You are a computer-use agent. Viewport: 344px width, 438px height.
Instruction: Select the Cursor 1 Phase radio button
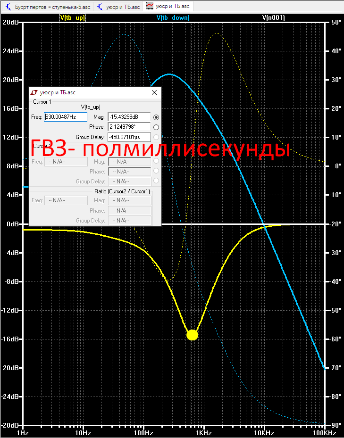(156, 127)
